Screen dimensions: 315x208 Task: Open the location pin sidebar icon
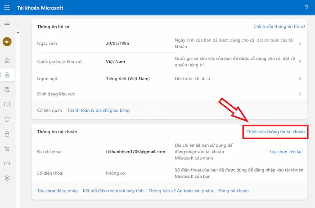(7, 178)
